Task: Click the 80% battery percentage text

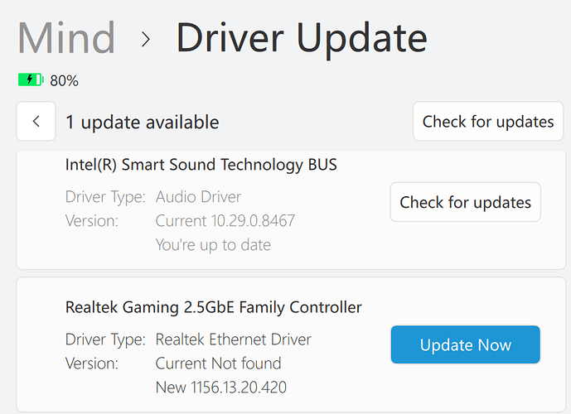Action: (x=64, y=80)
